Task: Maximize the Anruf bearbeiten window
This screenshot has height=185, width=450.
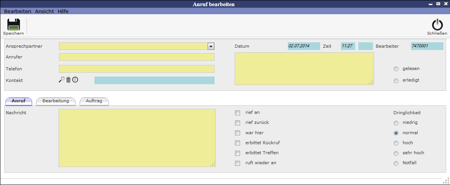Action: pos(438,4)
